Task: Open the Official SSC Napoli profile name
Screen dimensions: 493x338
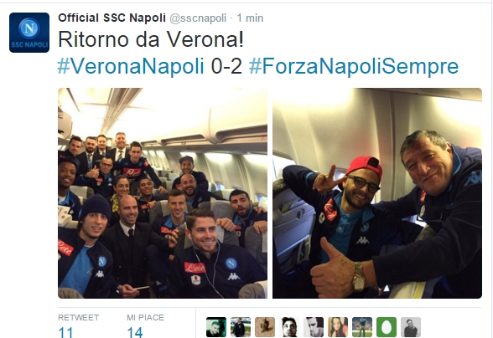Action: pos(112,18)
